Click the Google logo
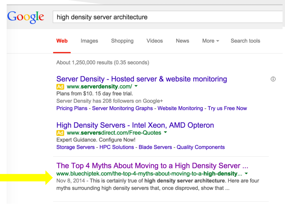This screenshot has height=210, width=285. coord(26,17)
